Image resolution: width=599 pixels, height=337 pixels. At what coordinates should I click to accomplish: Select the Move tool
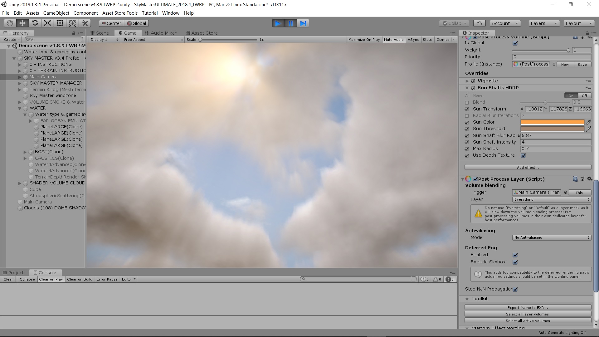[22, 23]
